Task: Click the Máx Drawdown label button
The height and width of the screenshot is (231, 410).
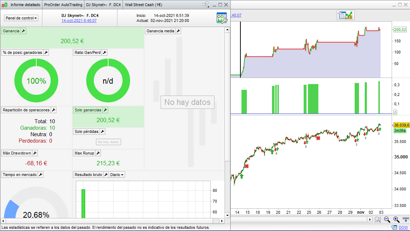Action: click(x=17, y=153)
